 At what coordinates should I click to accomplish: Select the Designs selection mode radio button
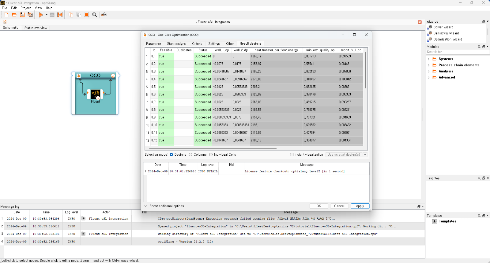tap(171, 155)
